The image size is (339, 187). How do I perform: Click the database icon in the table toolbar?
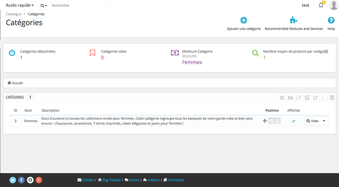(x=332, y=98)
